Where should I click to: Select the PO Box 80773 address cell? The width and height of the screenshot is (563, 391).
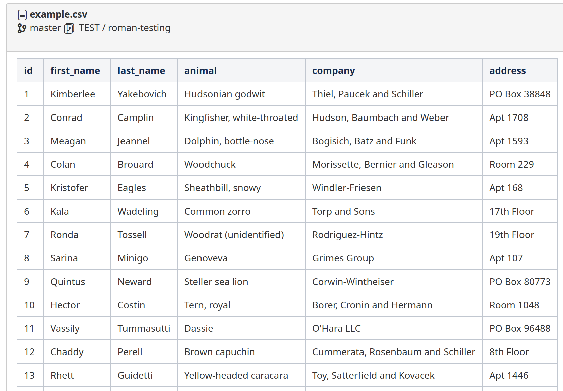click(x=519, y=282)
